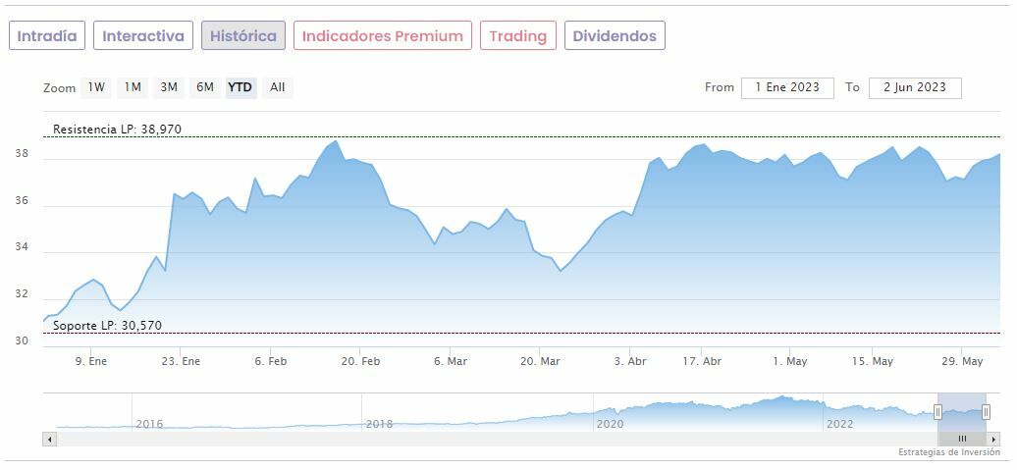
Task: Select the 3M zoom option
Action: (169, 87)
